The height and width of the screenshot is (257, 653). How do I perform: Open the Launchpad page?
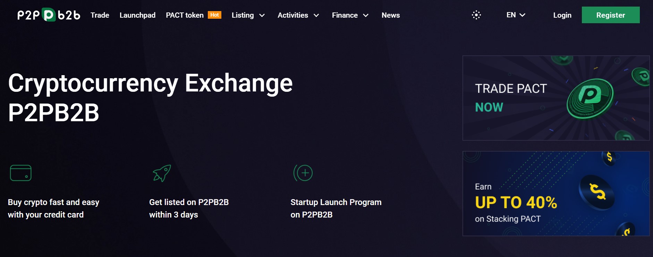pos(137,15)
